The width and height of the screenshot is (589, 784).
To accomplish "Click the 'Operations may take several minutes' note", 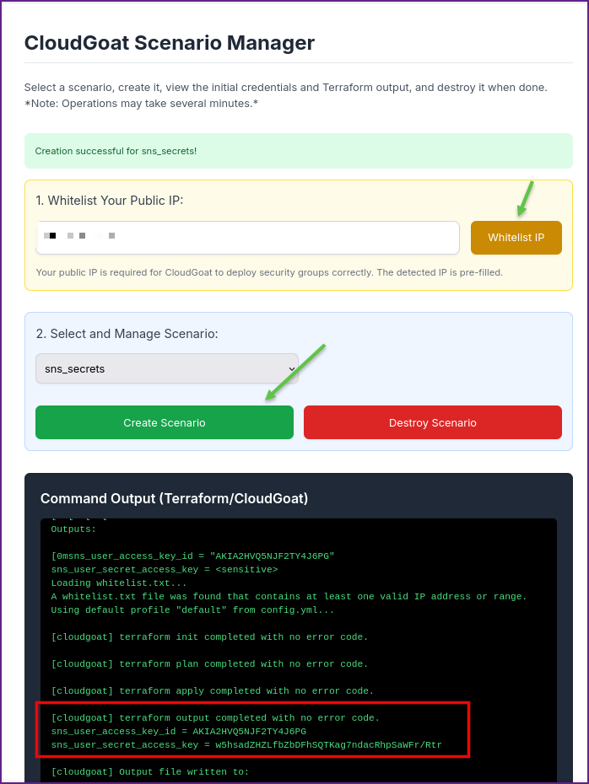I will tap(141, 104).
